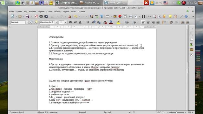Open Find and Replace magnifier icon
This screenshot has height=114, width=203.
tap(92, 16)
